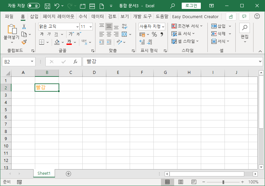Align text to top
Screen dimensions: 265x186
(x=102, y=26)
